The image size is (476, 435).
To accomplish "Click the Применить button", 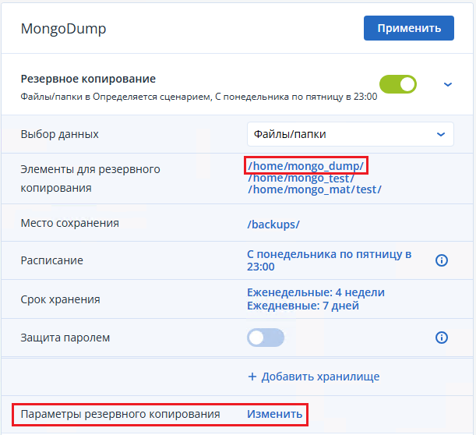I will tap(408, 28).
